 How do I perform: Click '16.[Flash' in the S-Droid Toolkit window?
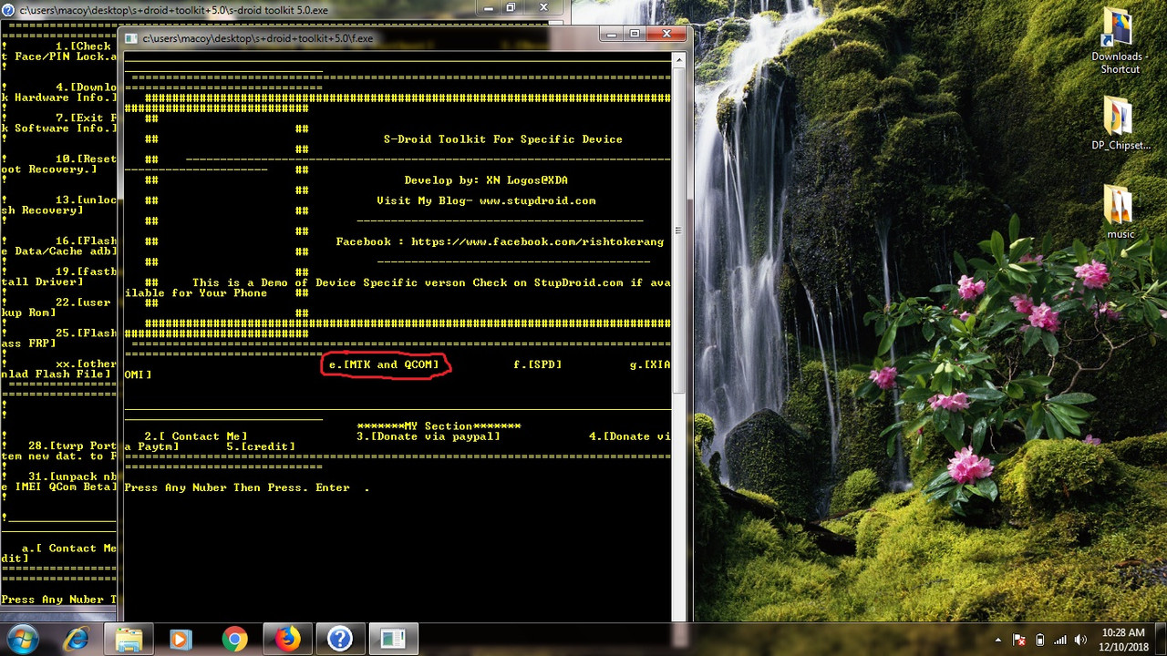86,241
